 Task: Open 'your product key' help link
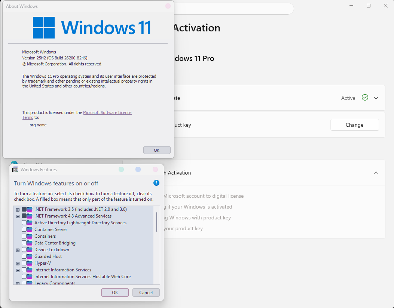point(183,229)
